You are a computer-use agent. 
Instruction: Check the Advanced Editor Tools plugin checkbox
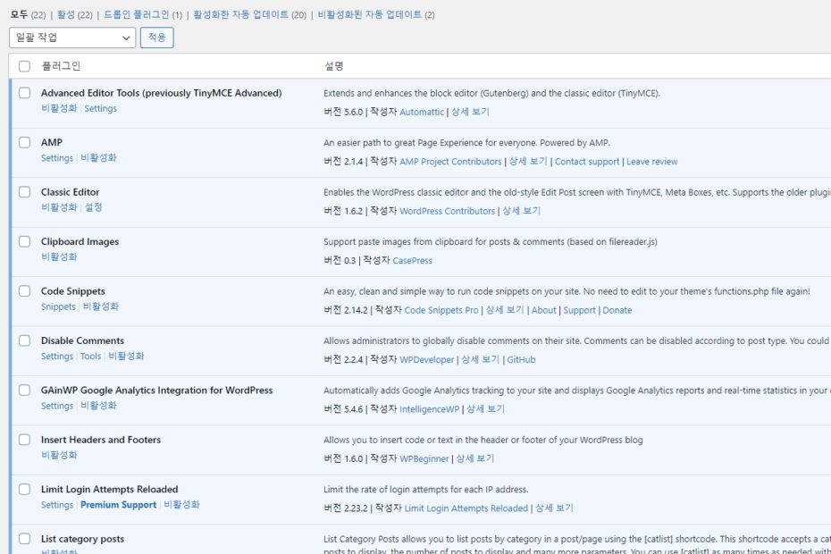pos(24,93)
